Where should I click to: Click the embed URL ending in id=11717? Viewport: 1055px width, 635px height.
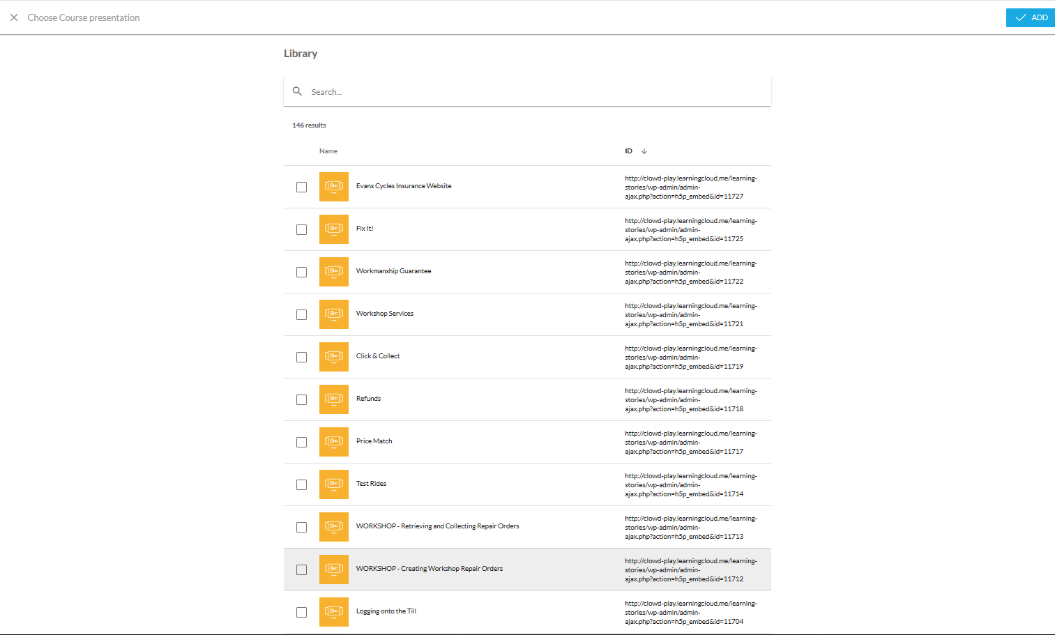click(x=691, y=443)
